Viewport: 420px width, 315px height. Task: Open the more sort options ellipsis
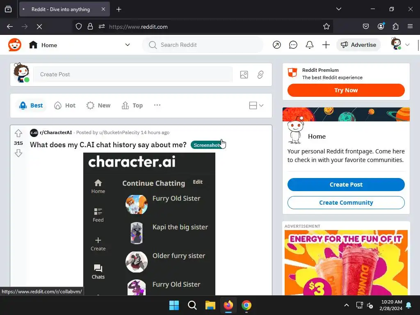(x=157, y=105)
